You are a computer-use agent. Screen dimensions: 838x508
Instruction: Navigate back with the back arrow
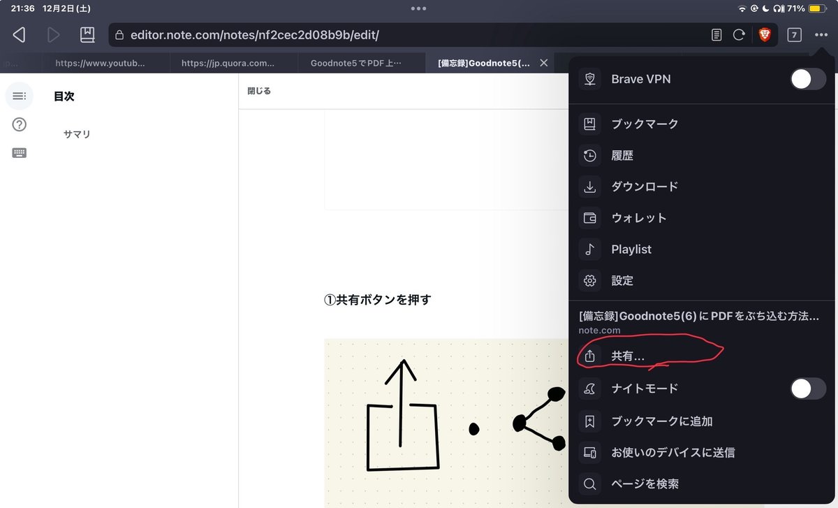click(18, 34)
